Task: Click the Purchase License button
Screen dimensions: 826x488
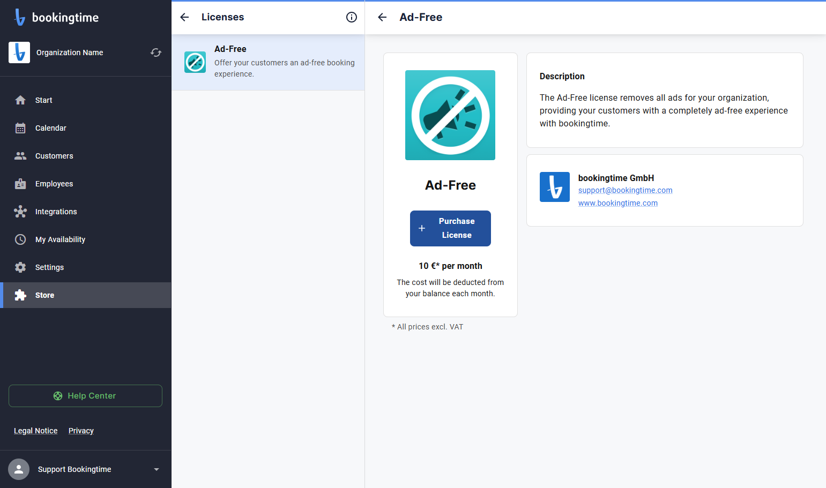Action: click(x=450, y=228)
